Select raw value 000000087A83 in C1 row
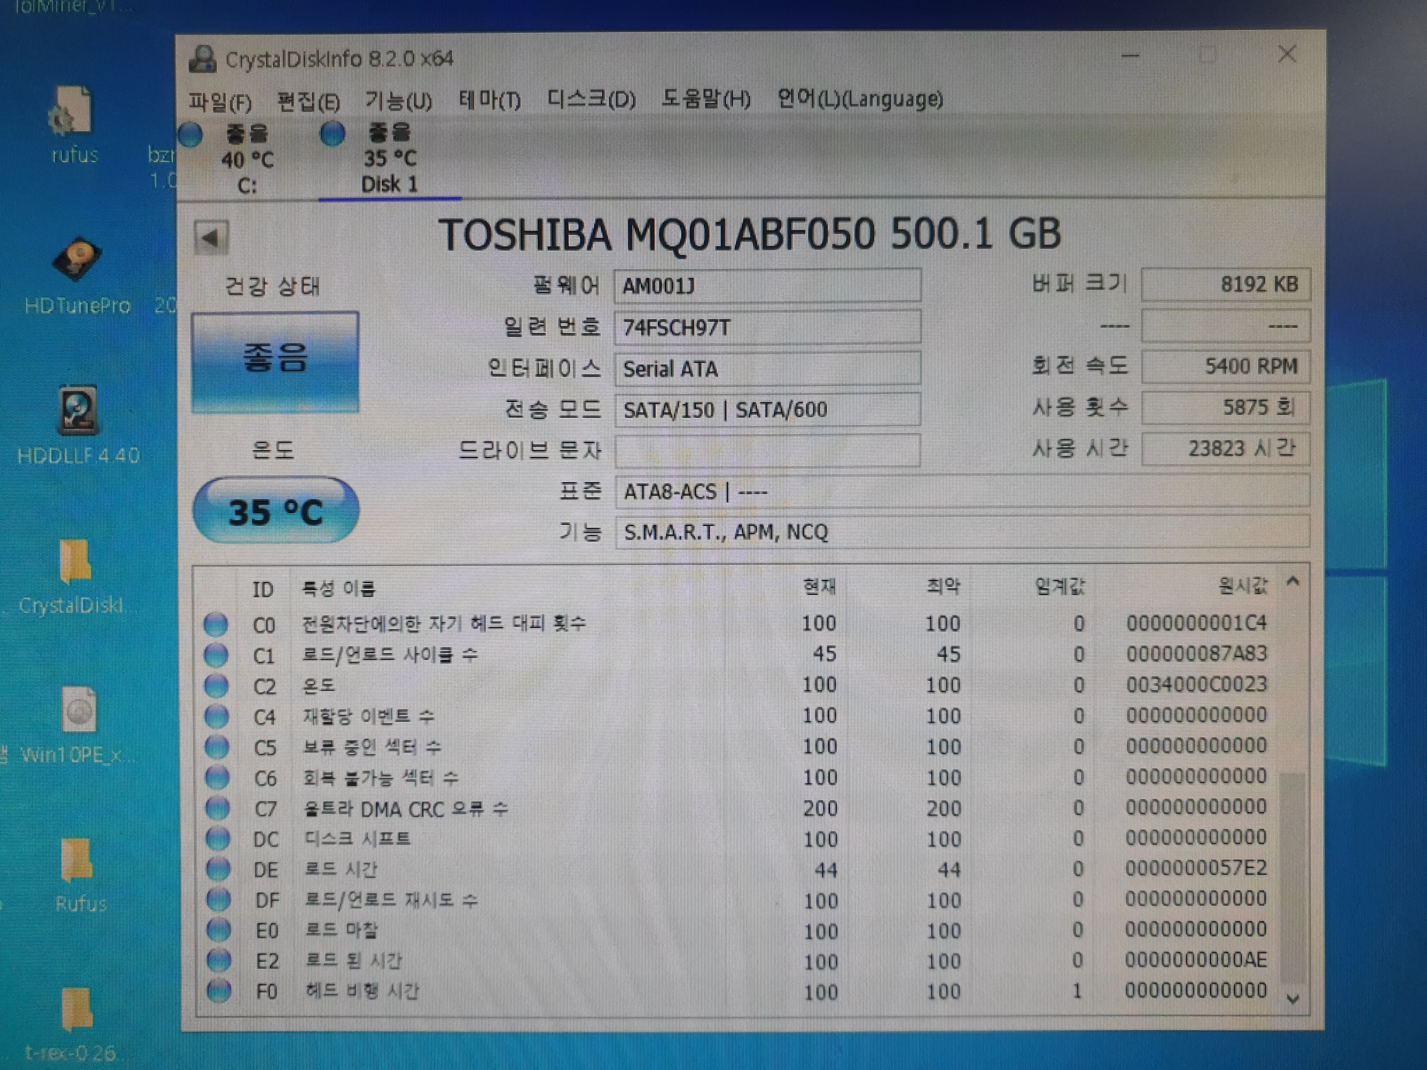 coord(1197,654)
